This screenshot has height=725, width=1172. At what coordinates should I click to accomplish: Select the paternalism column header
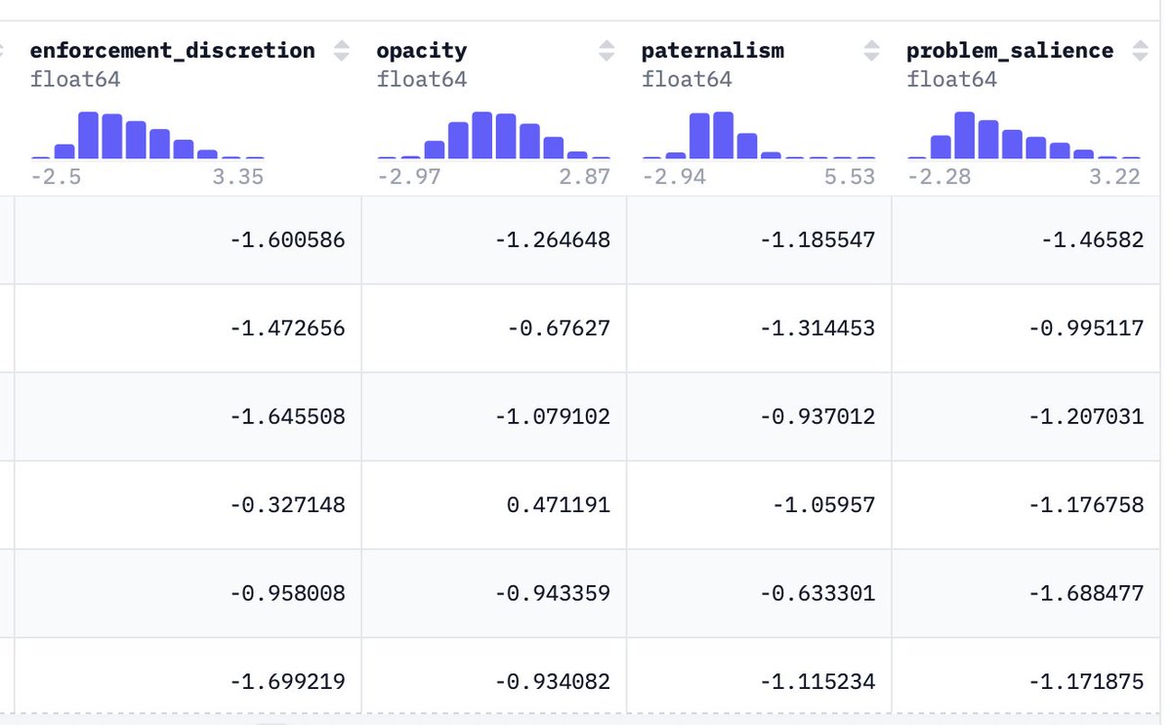pos(713,50)
